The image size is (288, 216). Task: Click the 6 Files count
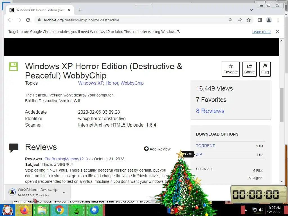click(258, 171)
